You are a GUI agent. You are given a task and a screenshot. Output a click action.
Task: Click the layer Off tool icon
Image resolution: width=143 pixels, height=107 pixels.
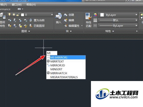[9, 20]
